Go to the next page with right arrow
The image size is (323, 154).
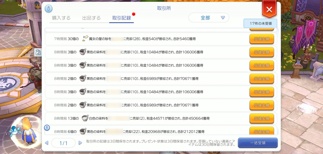80,143
